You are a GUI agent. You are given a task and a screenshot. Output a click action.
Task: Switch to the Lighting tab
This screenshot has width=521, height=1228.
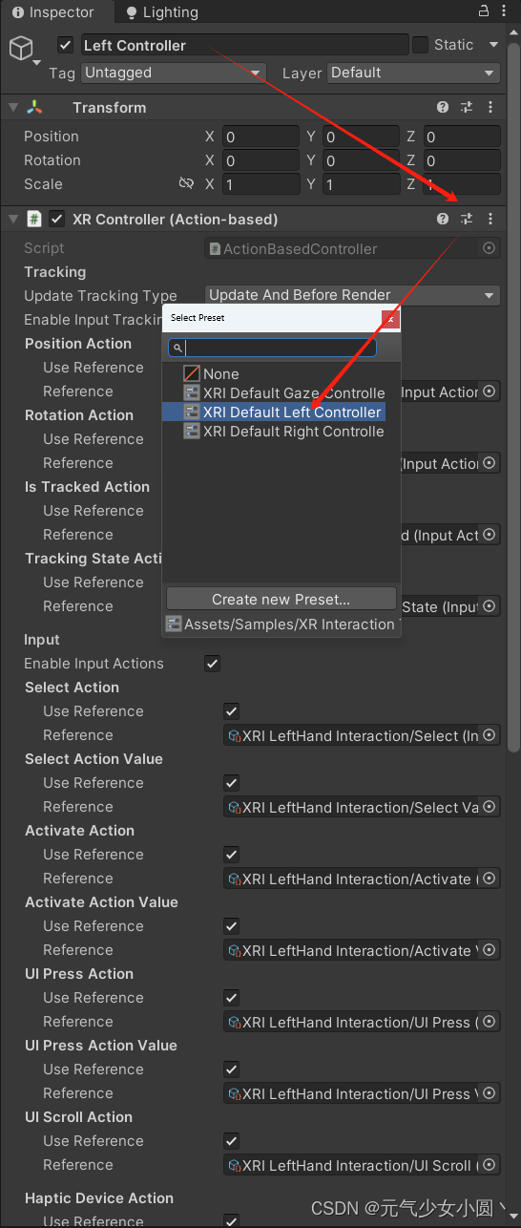[x=161, y=12]
